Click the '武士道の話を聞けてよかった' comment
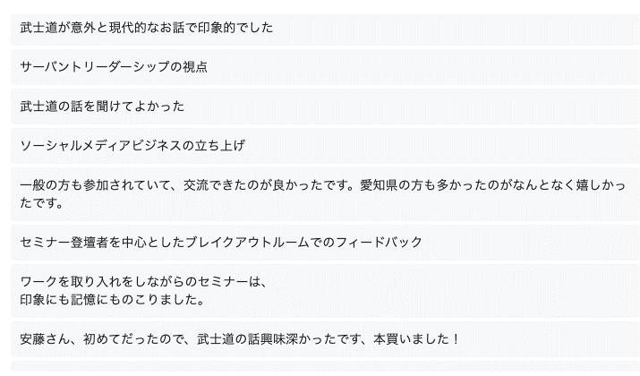The image size is (640, 376). 102,107
